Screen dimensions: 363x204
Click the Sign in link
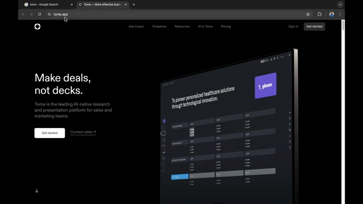tap(293, 26)
